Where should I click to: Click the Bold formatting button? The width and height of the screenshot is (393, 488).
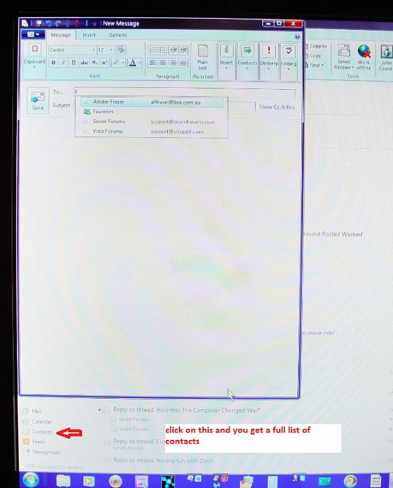(x=53, y=62)
